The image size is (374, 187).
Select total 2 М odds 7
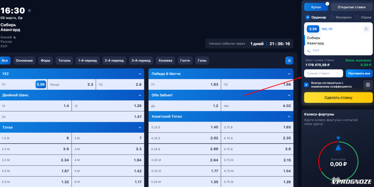click(108, 138)
